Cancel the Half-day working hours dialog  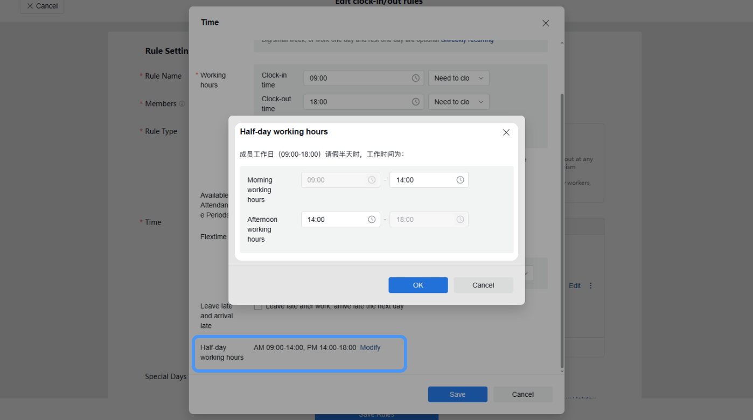[483, 285]
